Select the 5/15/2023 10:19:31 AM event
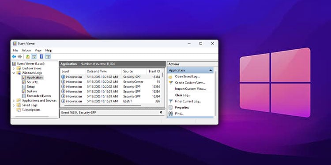The height and width of the screenshot is (165, 331). pos(111,92)
